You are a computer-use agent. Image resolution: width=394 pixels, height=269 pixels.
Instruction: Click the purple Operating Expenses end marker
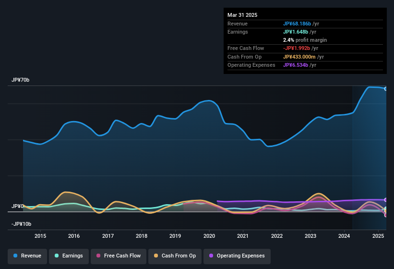(x=386, y=200)
